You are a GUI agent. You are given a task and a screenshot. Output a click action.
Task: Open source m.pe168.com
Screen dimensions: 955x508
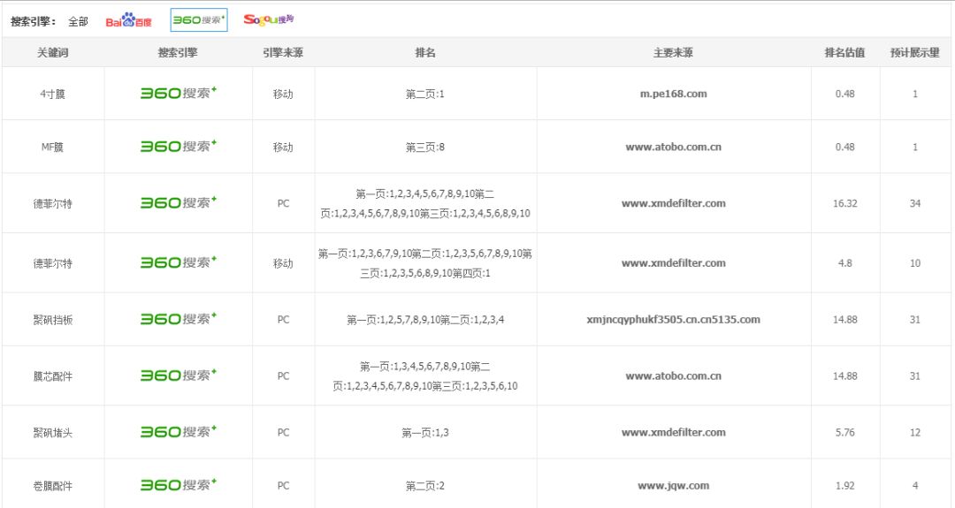coord(673,94)
